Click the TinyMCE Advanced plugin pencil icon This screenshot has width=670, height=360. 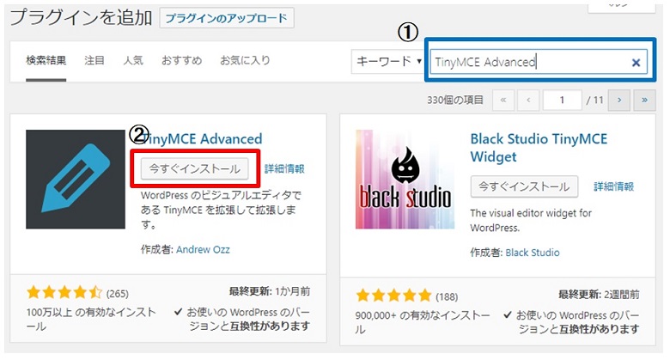pos(76,180)
